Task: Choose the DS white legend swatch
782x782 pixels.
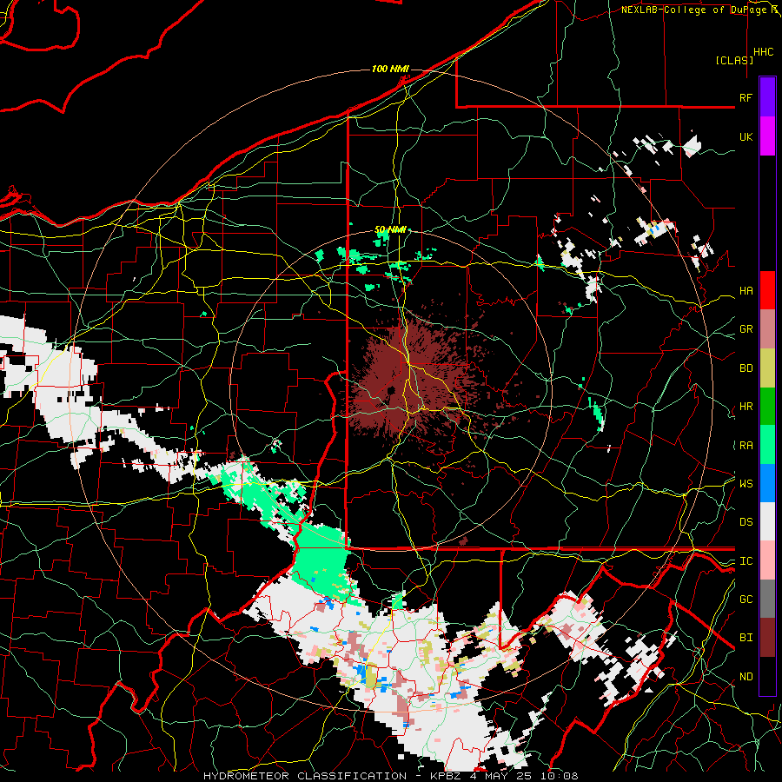Action: (x=767, y=521)
